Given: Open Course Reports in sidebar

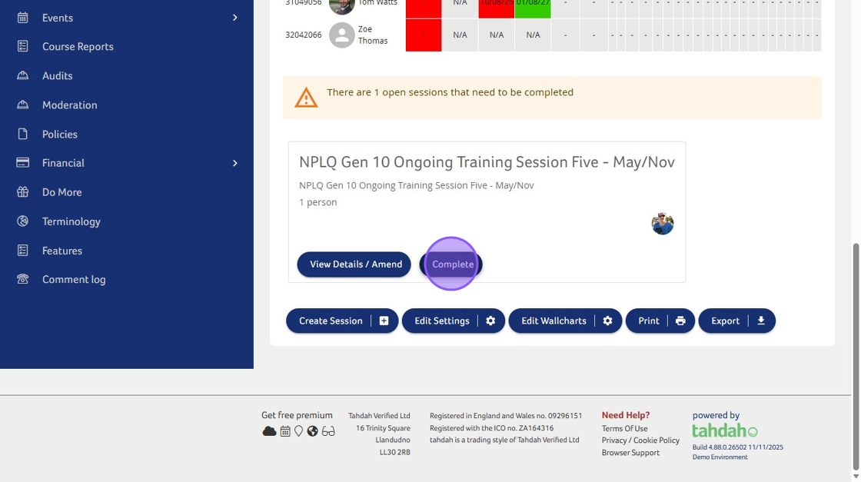Looking at the screenshot, I should 78,47.
